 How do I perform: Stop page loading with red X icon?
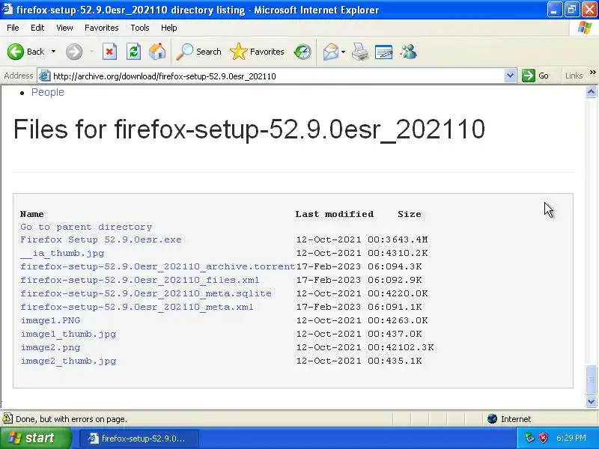tap(109, 52)
